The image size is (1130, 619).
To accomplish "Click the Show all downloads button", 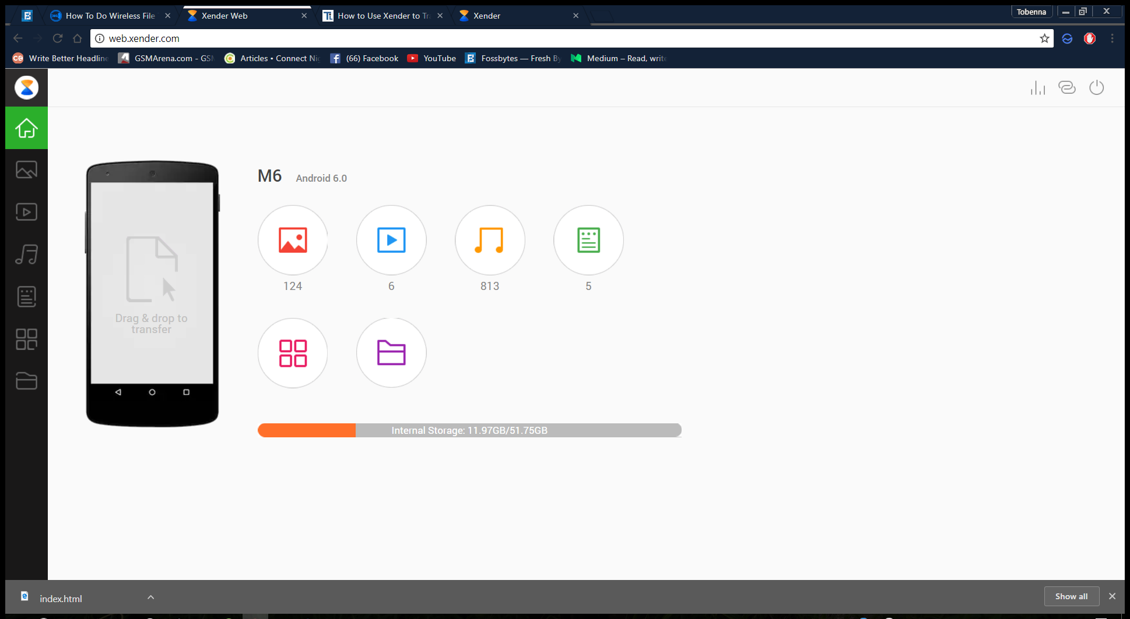I will pyautogui.click(x=1071, y=596).
